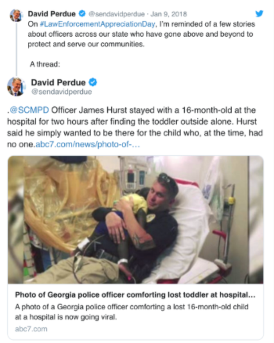Click verified badge beside top David Perdue name
274x343 pixels.
tap(82, 14)
